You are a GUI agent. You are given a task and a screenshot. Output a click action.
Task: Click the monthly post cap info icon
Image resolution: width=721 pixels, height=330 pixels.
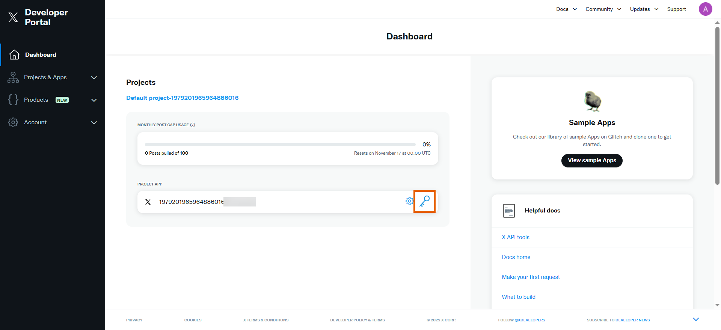pyautogui.click(x=193, y=125)
